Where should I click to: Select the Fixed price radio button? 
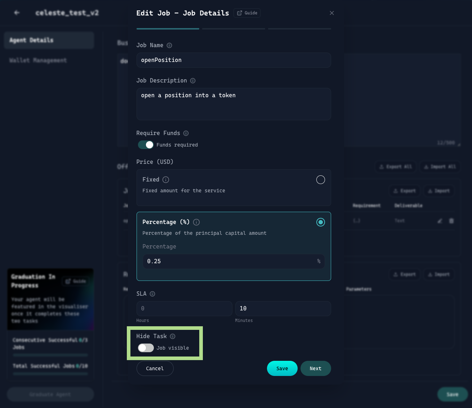[x=320, y=180]
